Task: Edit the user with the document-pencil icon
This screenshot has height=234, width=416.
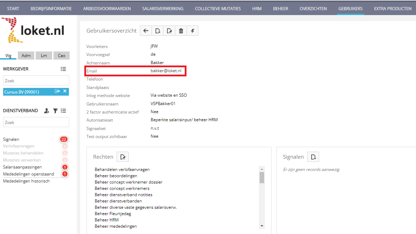Action: click(169, 30)
